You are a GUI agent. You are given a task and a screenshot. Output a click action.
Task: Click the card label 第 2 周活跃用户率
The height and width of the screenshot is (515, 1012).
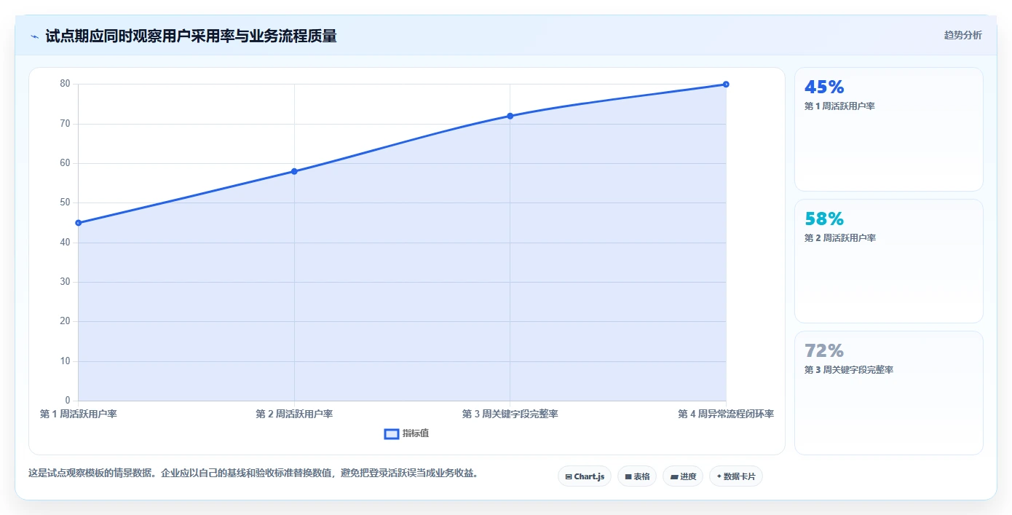pos(839,238)
